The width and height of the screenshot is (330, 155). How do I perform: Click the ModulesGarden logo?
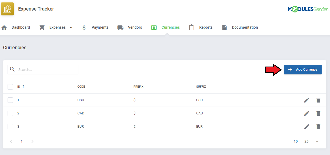[x=308, y=9]
